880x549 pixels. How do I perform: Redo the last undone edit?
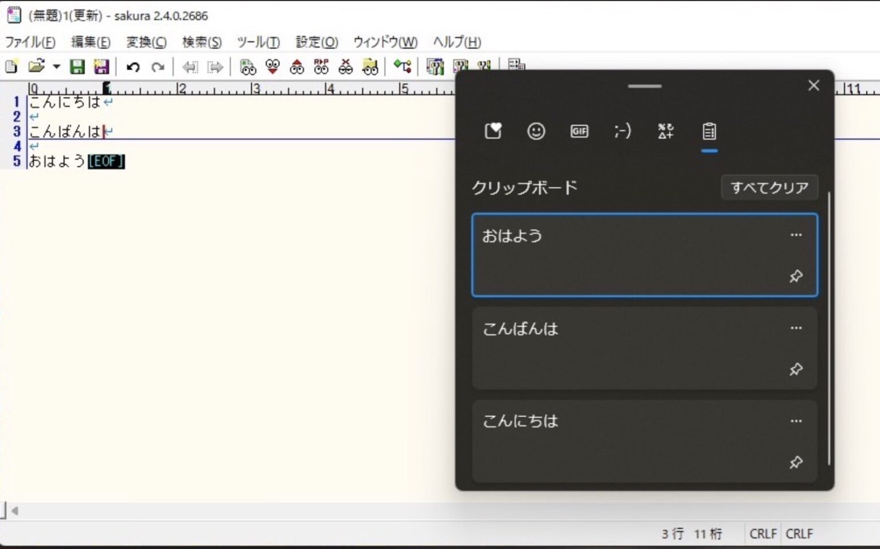(x=158, y=67)
